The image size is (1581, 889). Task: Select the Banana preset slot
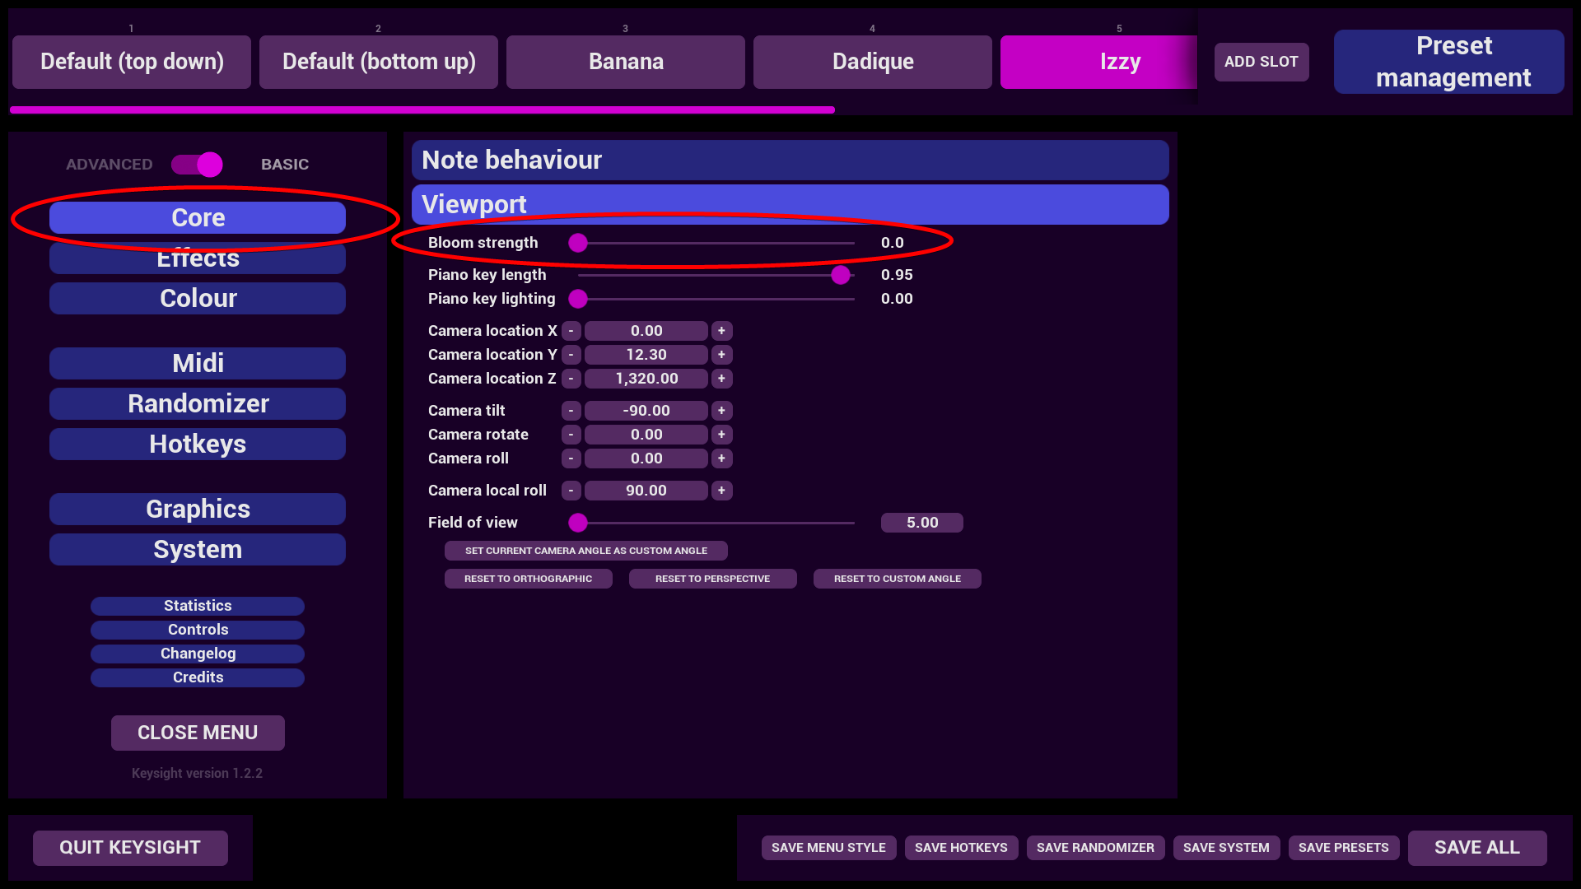click(x=625, y=62)
